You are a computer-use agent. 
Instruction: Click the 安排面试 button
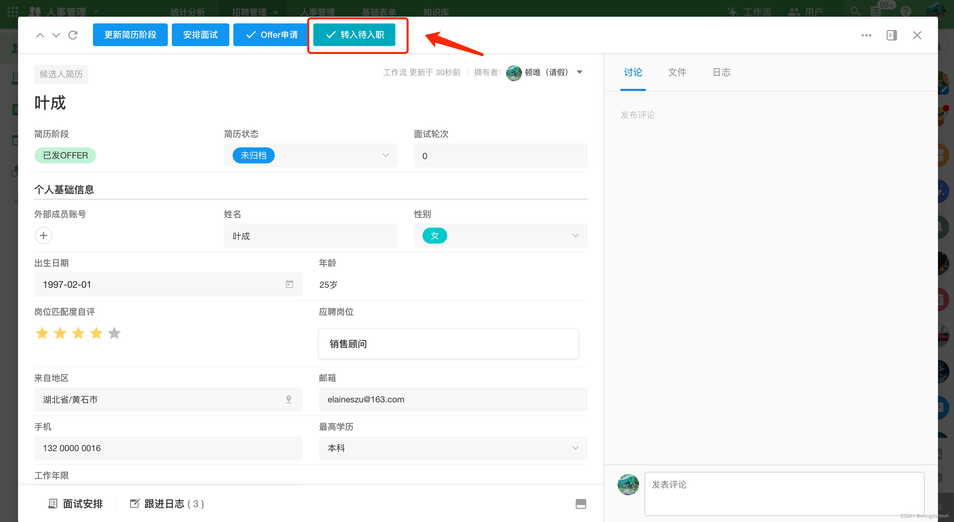200,35
